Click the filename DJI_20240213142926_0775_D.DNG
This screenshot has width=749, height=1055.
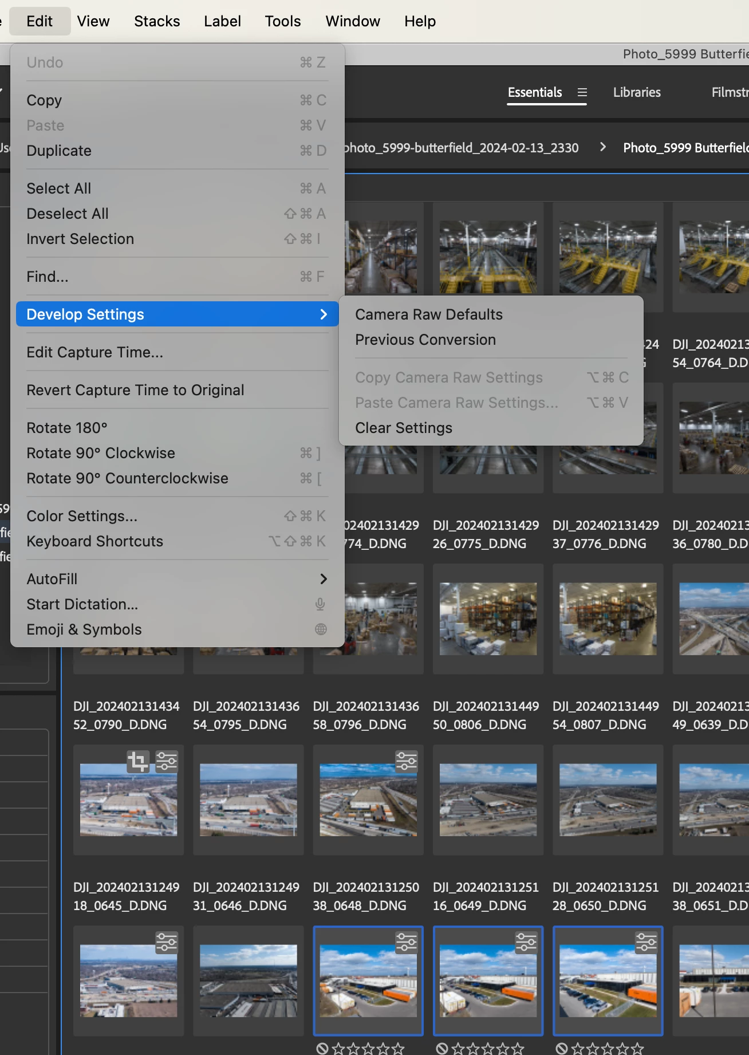[x=486, y=534]
